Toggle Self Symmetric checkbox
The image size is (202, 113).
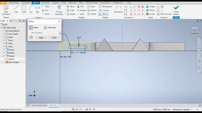30,33
